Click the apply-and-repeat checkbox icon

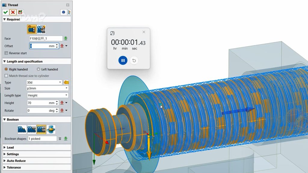(20, 12)
